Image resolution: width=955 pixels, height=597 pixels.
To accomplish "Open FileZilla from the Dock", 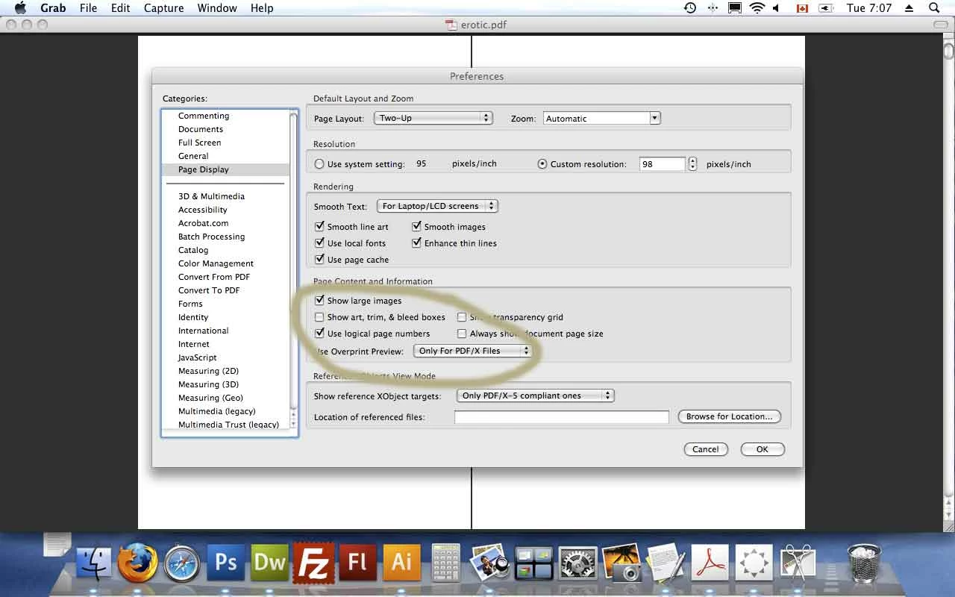I will [x=313, y=562].
